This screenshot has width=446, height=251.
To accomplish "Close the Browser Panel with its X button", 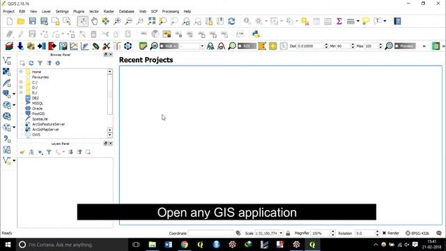I will click(111, 54).
